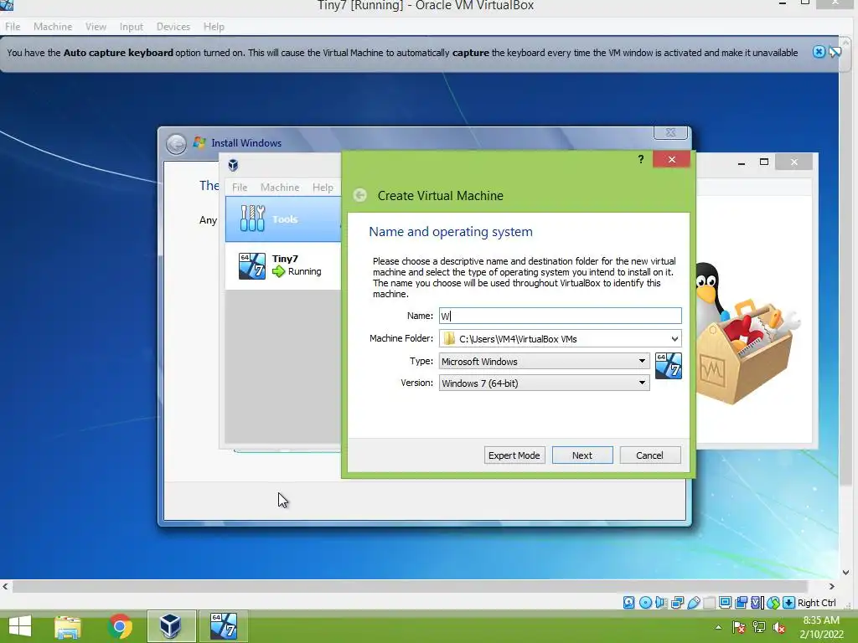Click the Name input field
The height and width of the screenshot is (643, 858).
coord(560,316)
